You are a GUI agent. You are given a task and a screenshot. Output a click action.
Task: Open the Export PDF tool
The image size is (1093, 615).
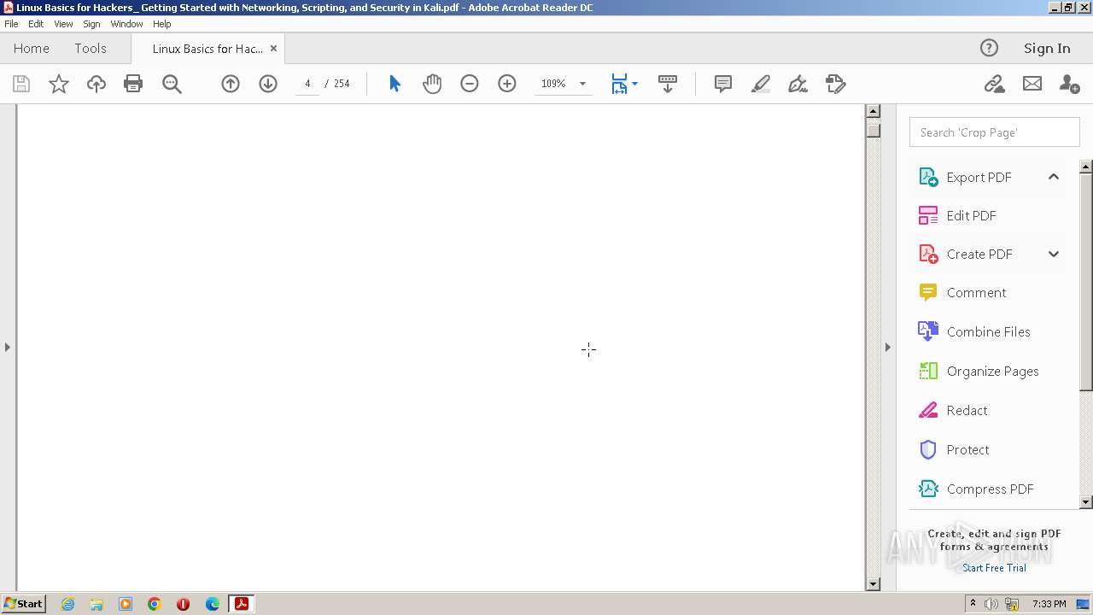(x=979, y=177)
